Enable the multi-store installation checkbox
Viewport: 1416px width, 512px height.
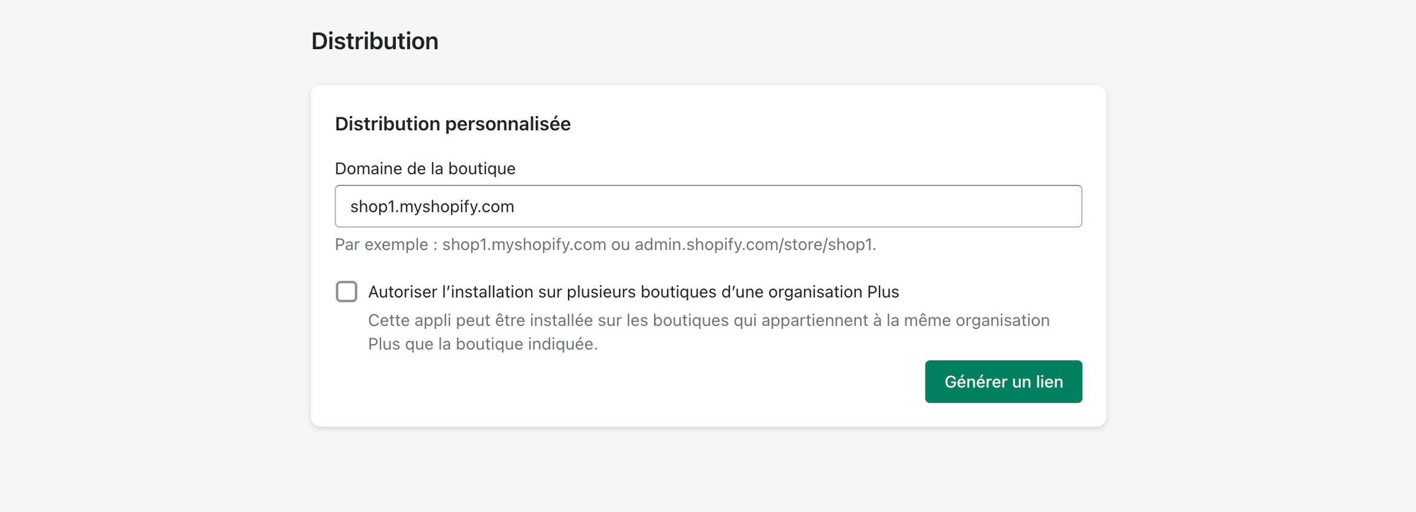point(347,292)
